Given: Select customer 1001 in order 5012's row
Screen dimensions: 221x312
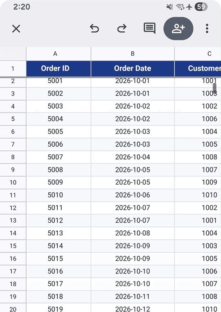Looking at the screenshot, I should (x=198, y=221).
